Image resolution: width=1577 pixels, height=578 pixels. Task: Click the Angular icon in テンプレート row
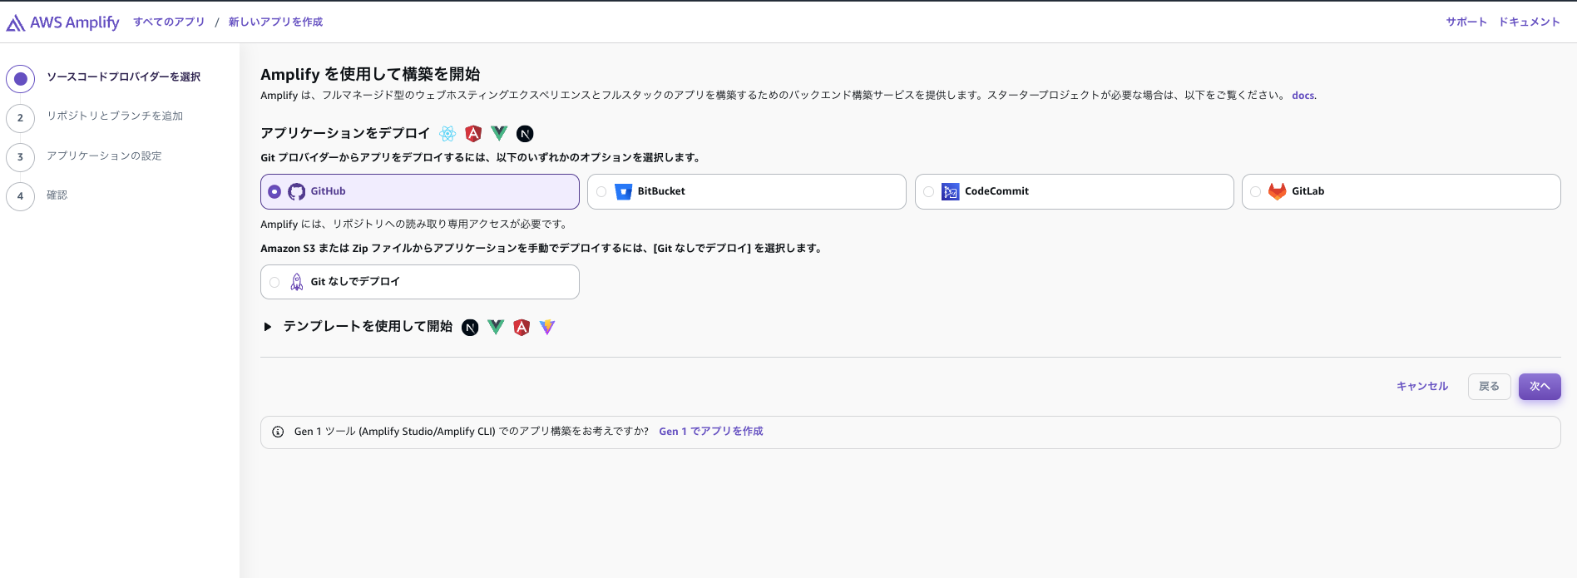point(522,327)
